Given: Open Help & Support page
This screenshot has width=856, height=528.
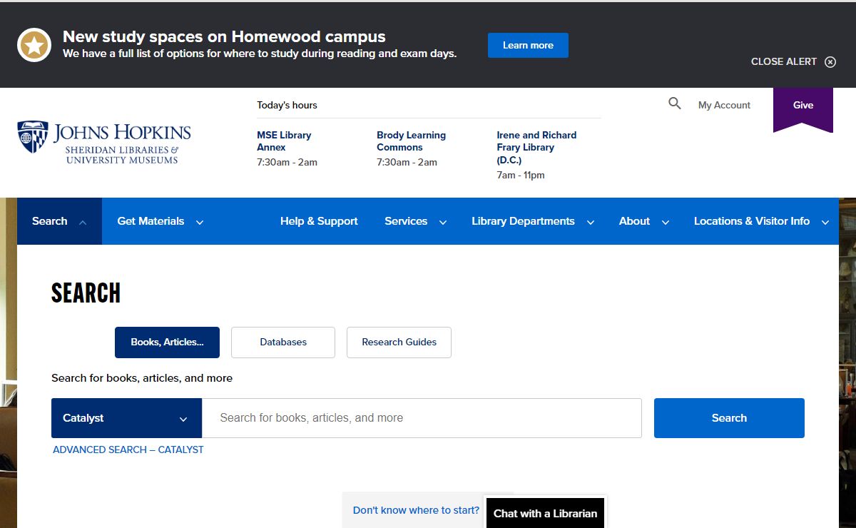Looking at the screenshot, I should [x=319, y=221].
